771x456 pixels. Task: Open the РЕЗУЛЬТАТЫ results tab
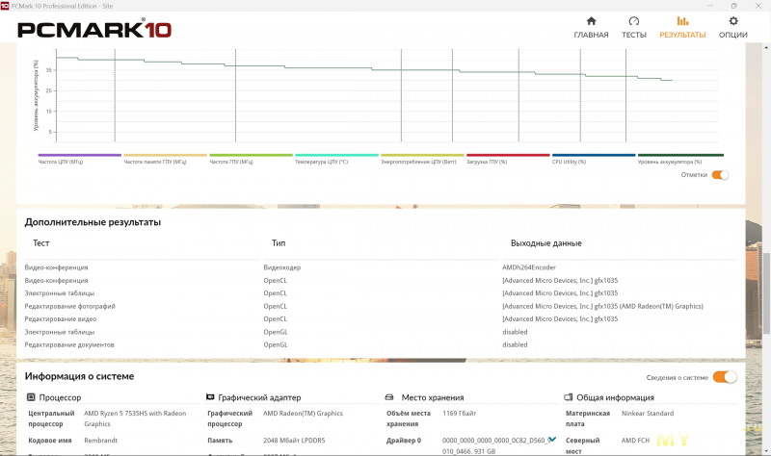pyautogui.click(x=682, y=27)
